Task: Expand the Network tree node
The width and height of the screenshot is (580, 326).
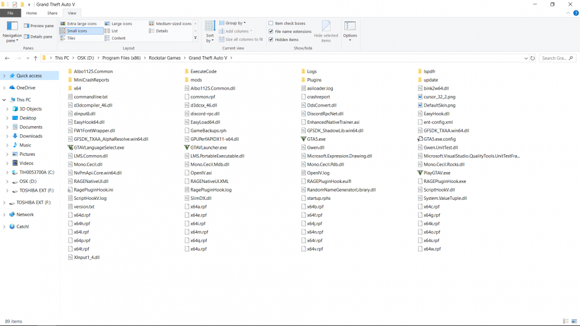Action: 4,214
